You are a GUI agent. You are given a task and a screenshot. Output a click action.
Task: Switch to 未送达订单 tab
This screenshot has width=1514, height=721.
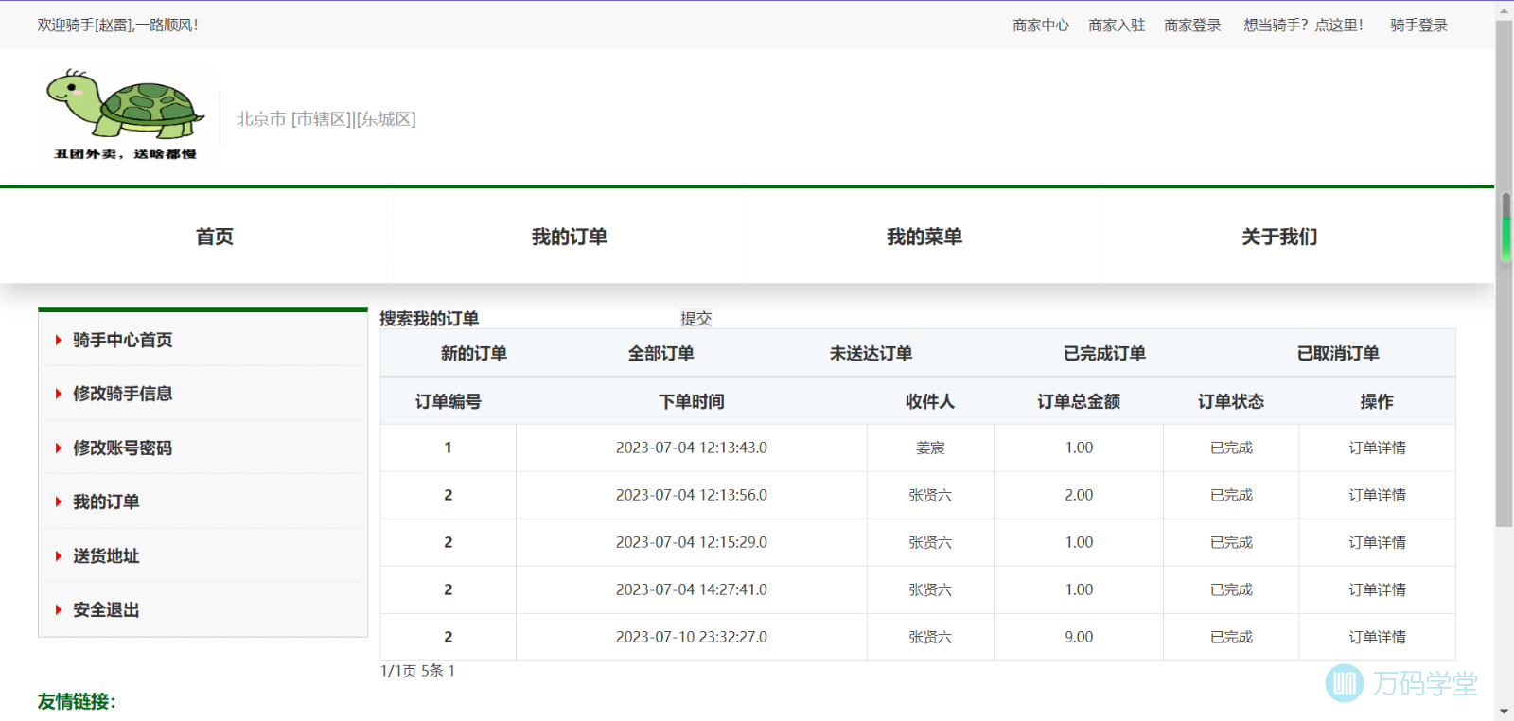[871, 354]
